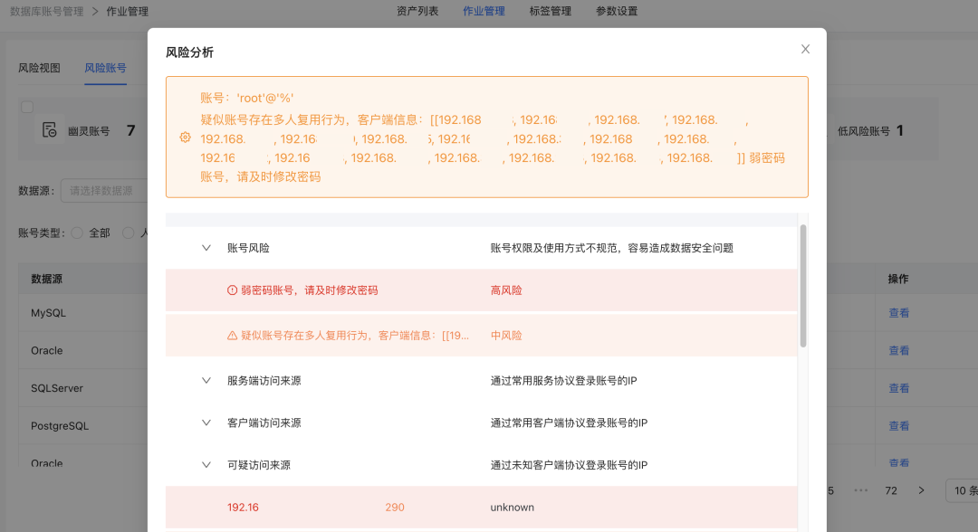This screenshot has width=978, height=532.
Task: Jump to page 72
Action: [x=891, y=491]
